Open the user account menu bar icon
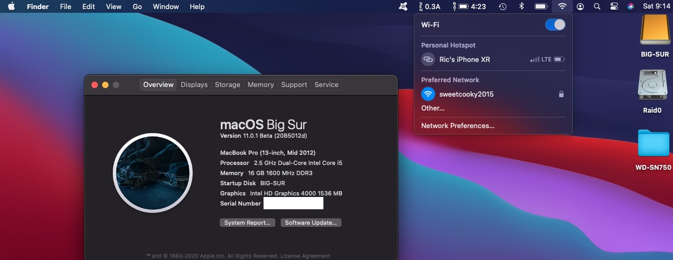This screenshot has width=673, height=260. point(581,6)
